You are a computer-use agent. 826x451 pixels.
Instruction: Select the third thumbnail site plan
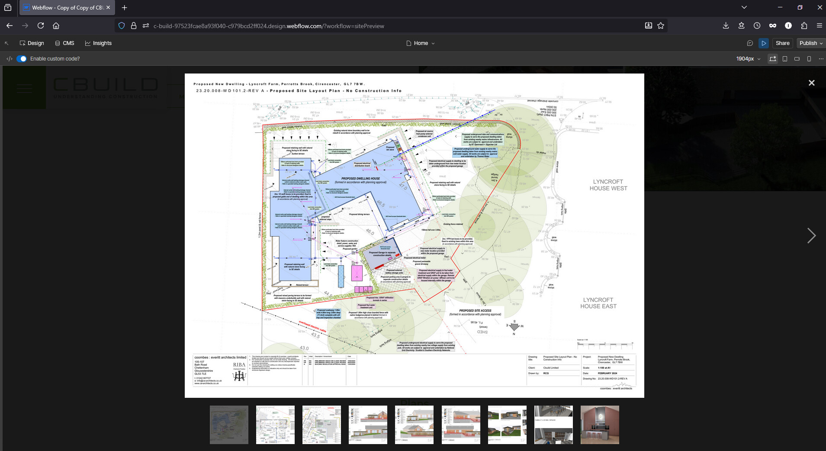tap(321, 425)
